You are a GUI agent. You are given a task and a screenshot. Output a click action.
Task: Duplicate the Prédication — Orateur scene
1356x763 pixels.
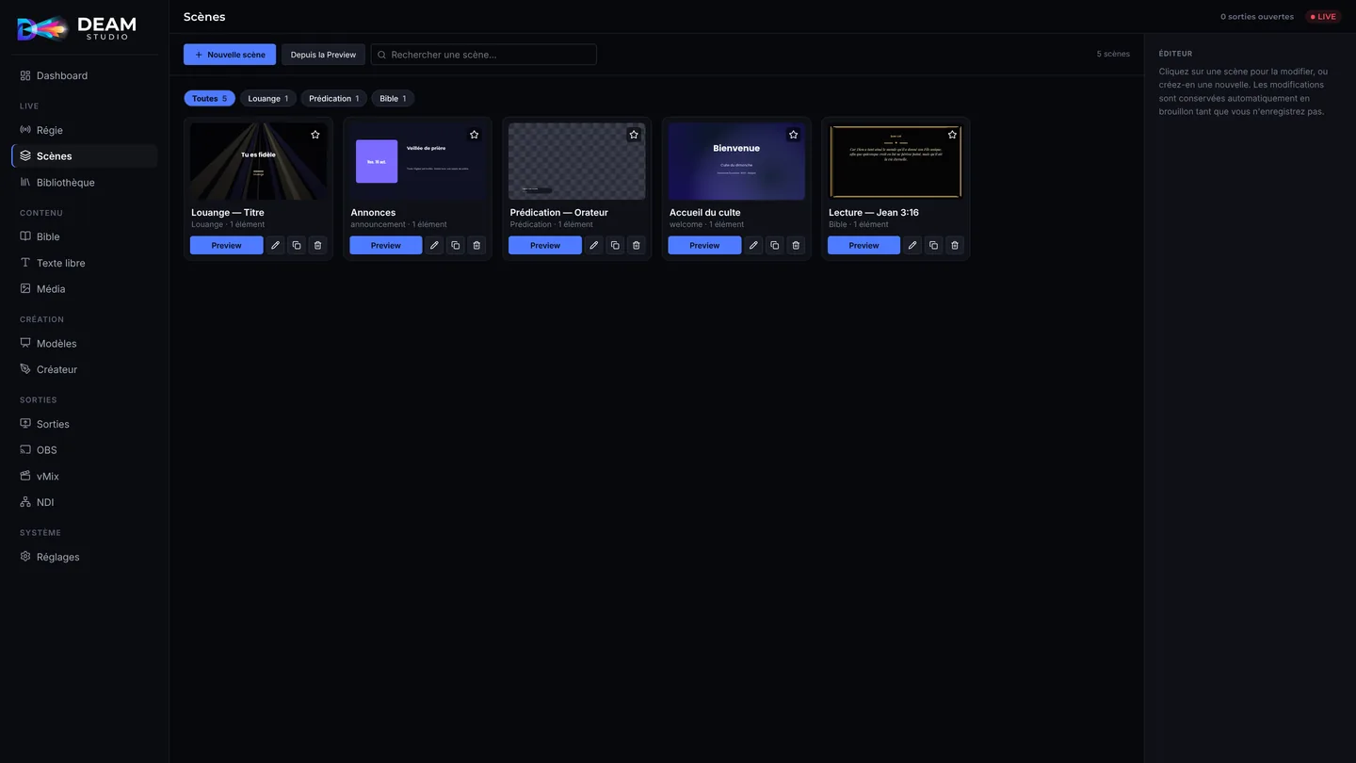615,245
